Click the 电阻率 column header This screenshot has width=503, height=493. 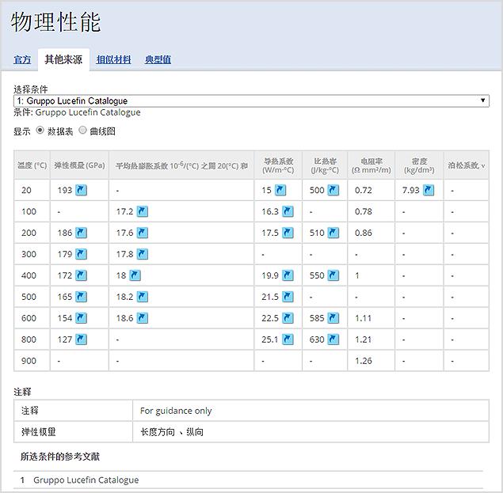pos(372,165)
